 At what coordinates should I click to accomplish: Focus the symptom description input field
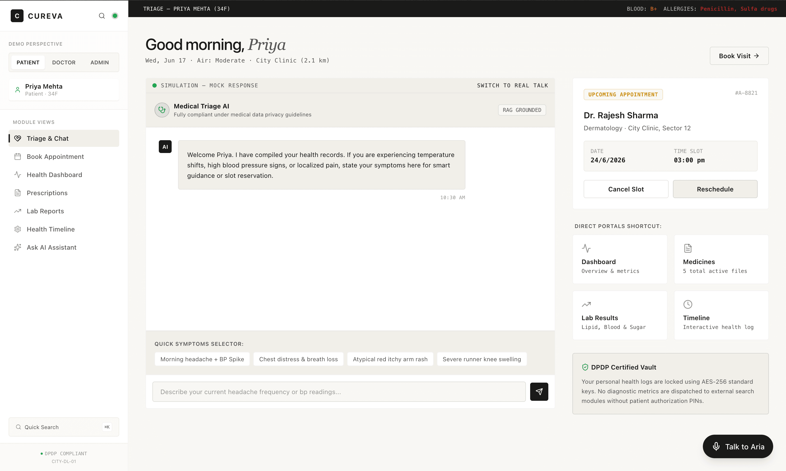pos(339,392)
